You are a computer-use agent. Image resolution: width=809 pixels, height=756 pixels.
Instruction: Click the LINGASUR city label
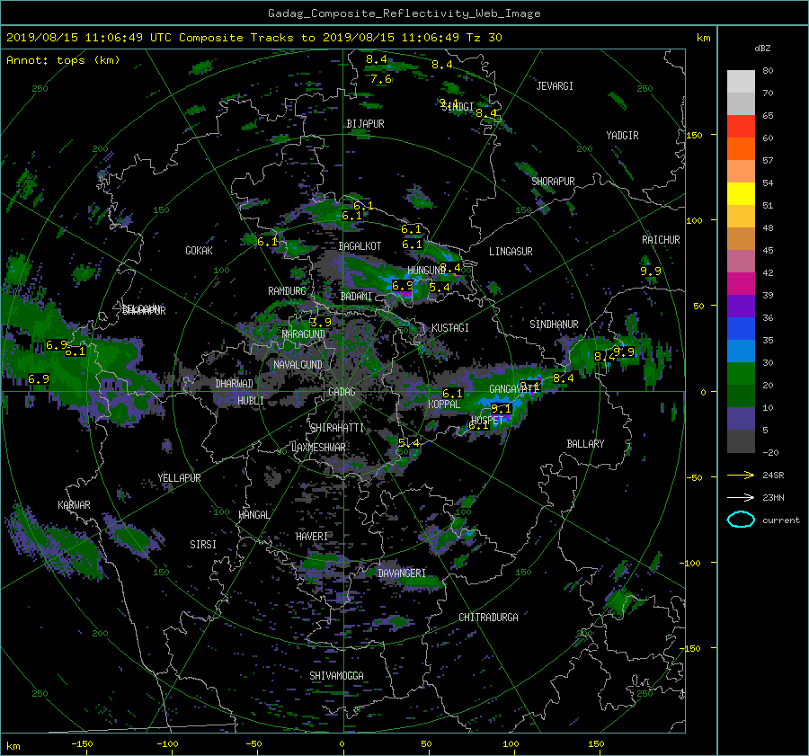point(511,252)
